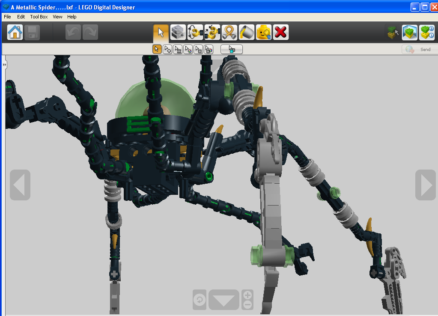Select the Clone tool

(x=178, y=32)
